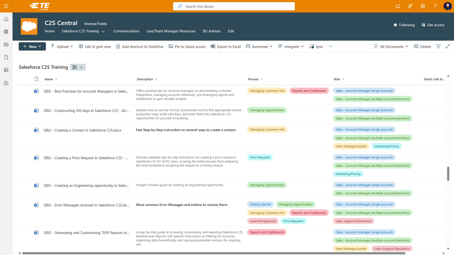Open the toolbar ellipsis for more commands
The width and height of the screenshot is (454, 255).
coord(330,46)
